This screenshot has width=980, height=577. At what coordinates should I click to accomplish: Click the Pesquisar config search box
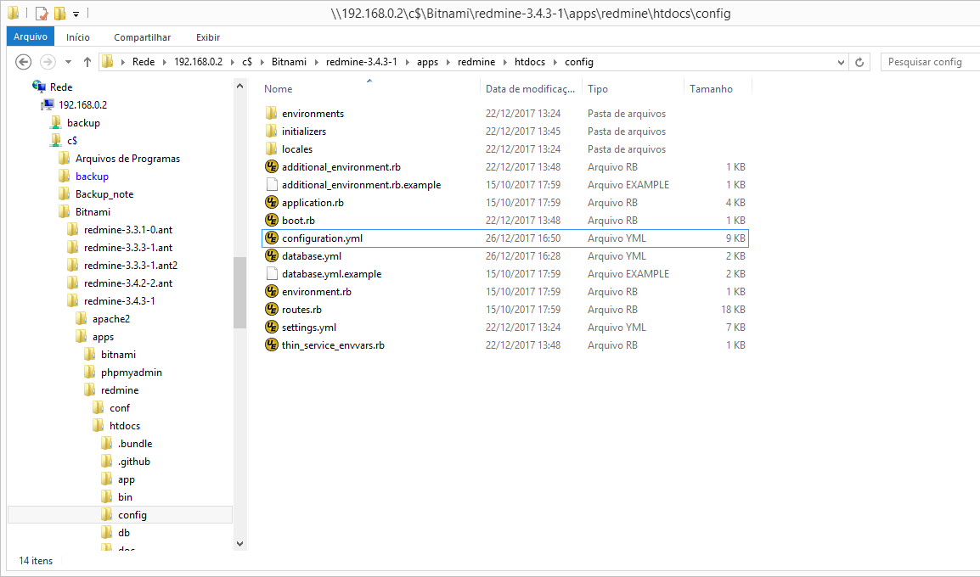[x=928, y=62]
